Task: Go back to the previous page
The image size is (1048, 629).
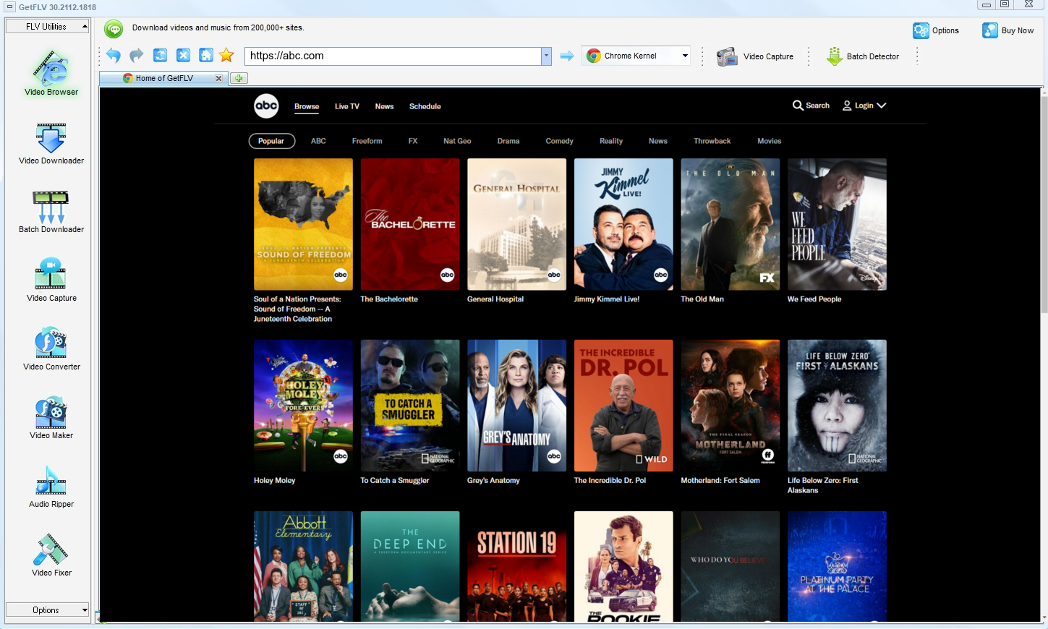Action: tap(114, 56)
